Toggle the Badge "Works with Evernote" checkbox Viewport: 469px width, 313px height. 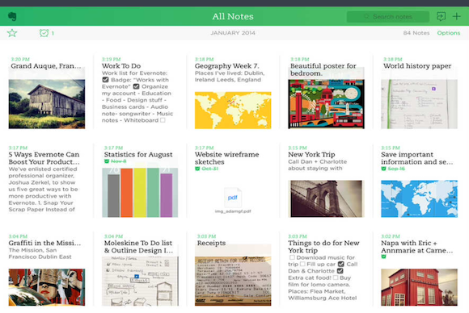105,80
